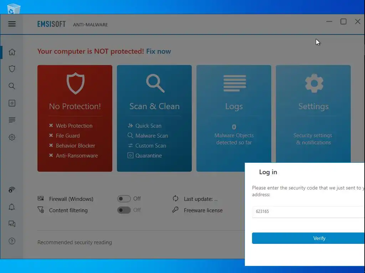Click the EMSISOFT logo
The width and height of the screenshot is (365, 273).
point(51,24)
